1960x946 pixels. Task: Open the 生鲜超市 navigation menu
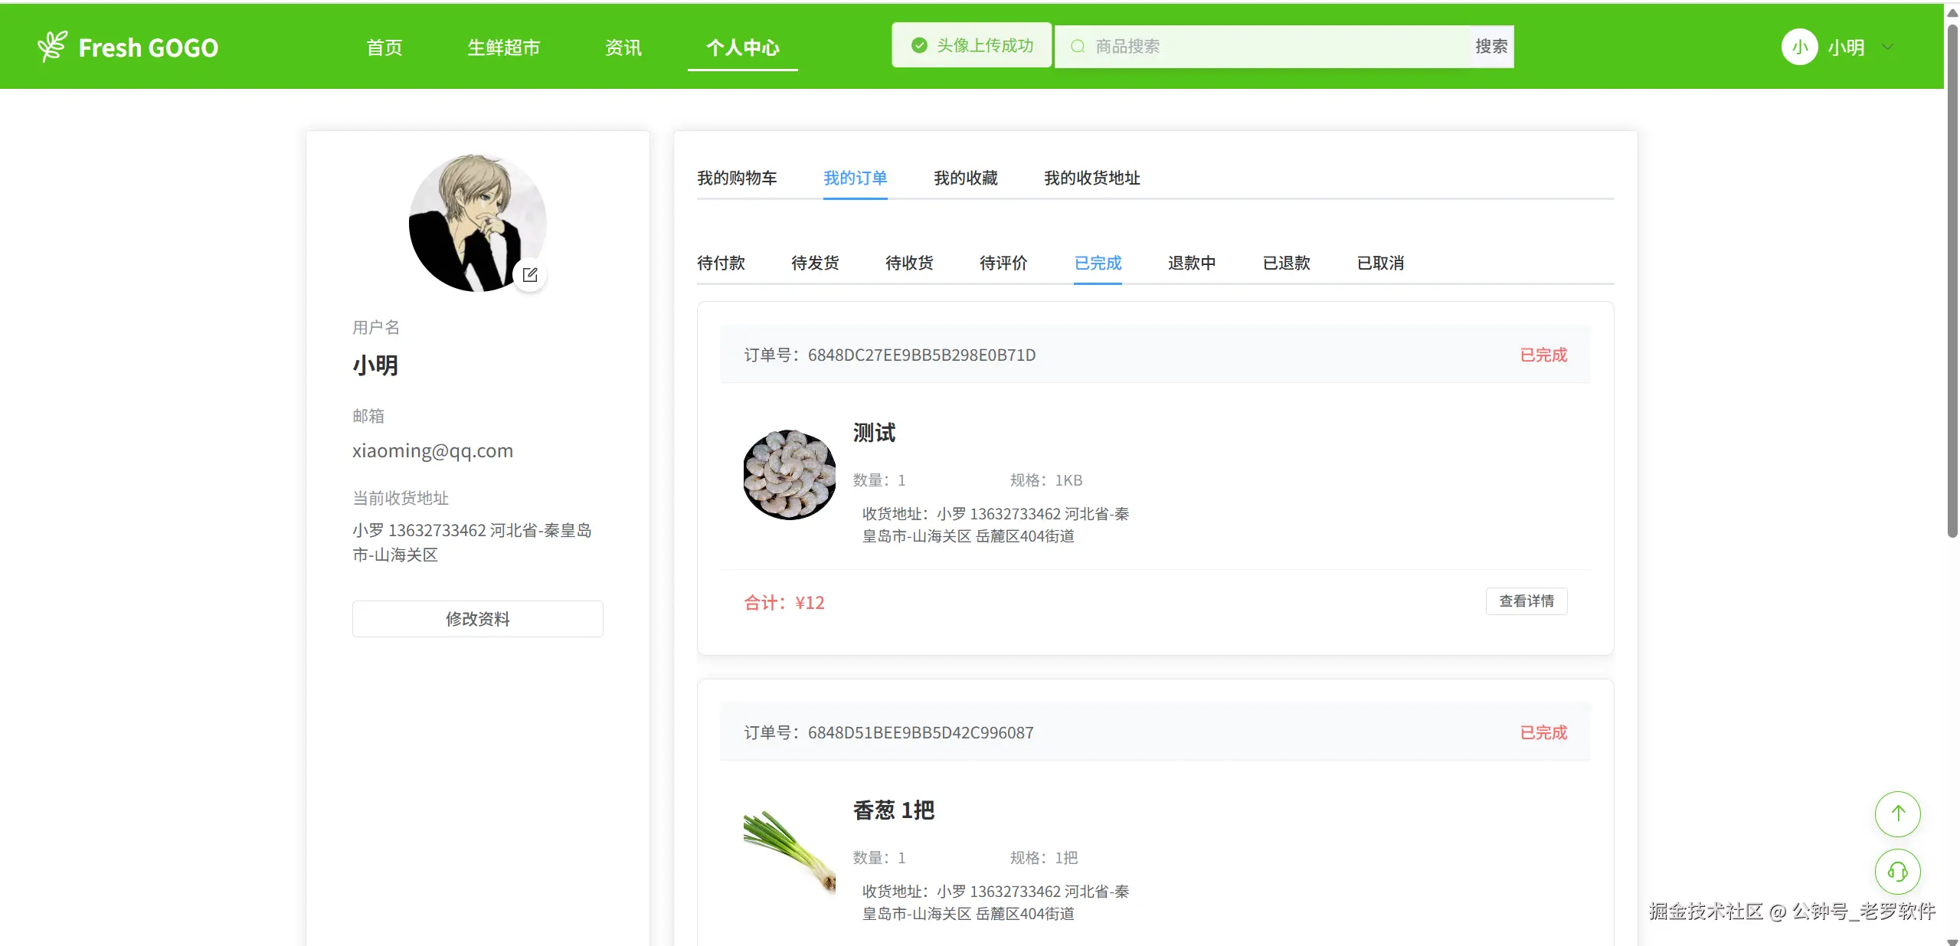(x=504, y=47)
